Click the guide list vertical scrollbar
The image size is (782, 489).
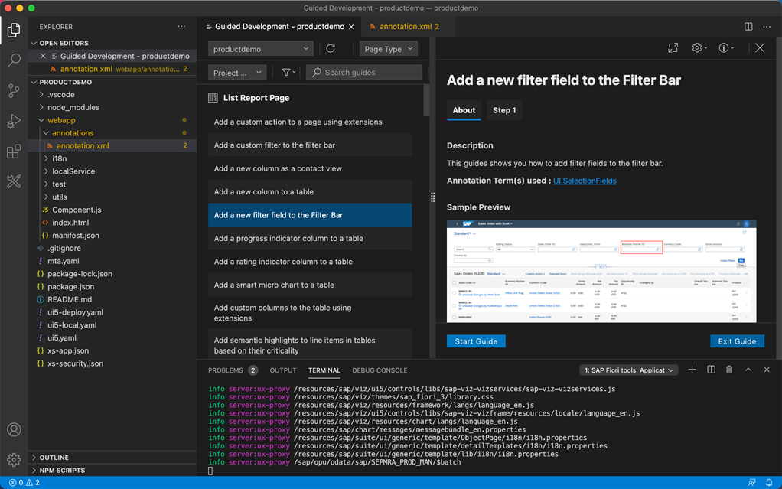coord(426,101)
